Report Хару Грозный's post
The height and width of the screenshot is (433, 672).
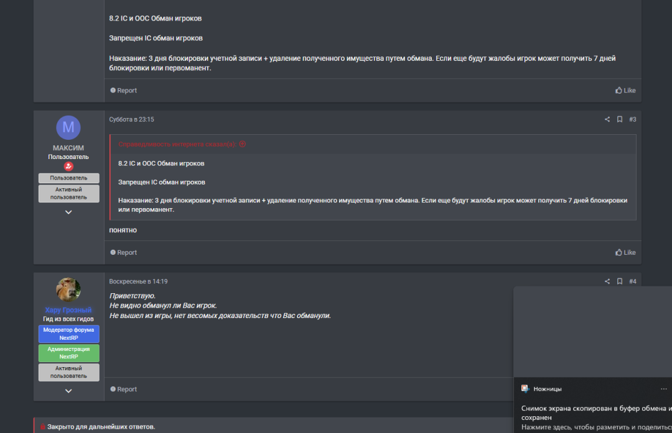tap(123, 389)
